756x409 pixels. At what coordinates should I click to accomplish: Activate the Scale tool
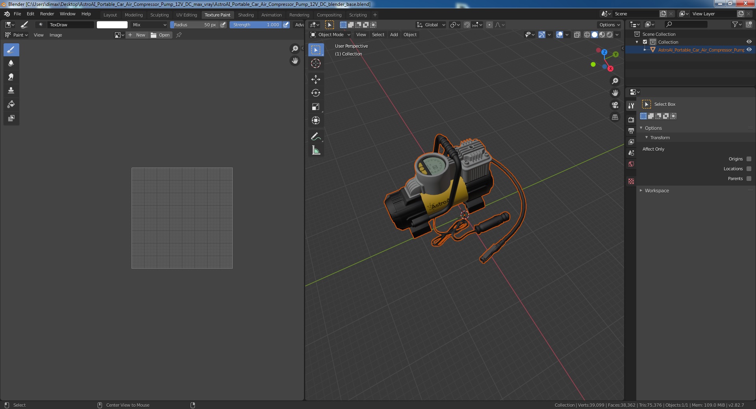pos(316,107)
